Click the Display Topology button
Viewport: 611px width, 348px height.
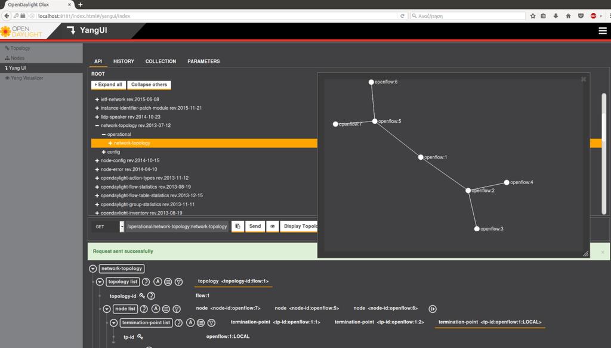[300, 226]
